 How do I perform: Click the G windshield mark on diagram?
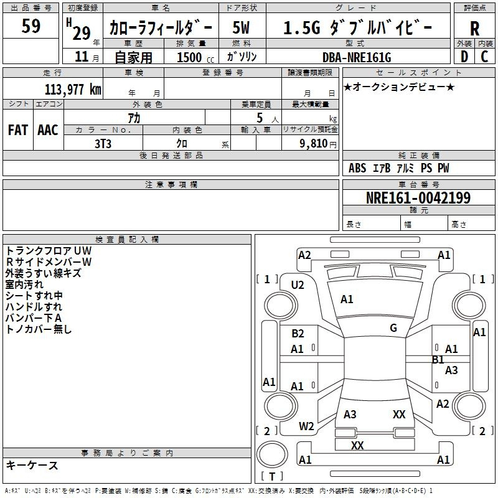pyautogui.click(x=393, y=328)
